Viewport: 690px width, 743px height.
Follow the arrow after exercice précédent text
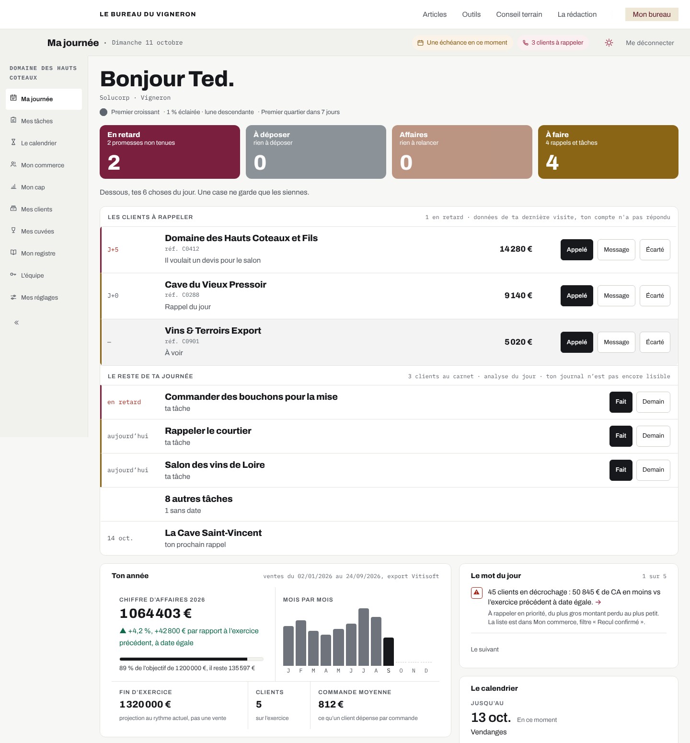click(598, 602)
